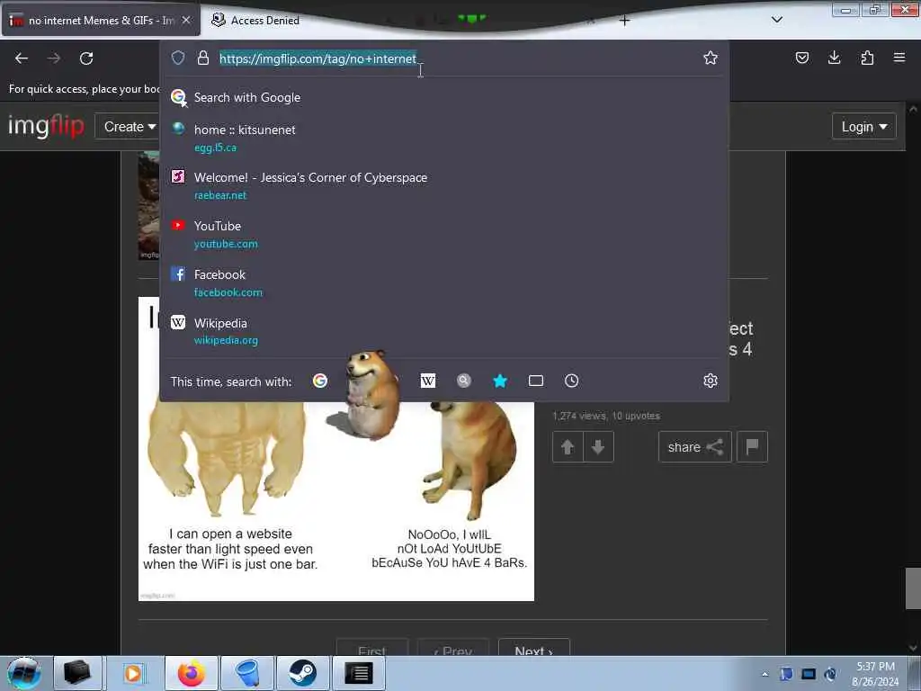Select the no internet Memes & GIFs tab
The image size is (921, 691).
(100, 21)
